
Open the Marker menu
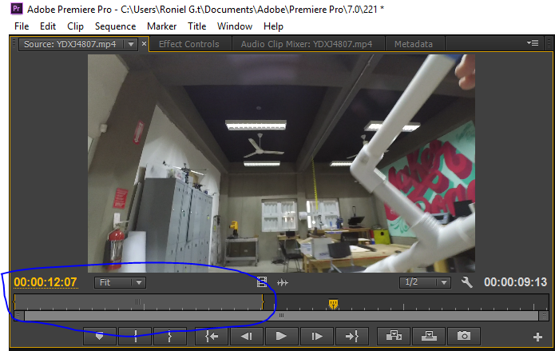(162, 26)
